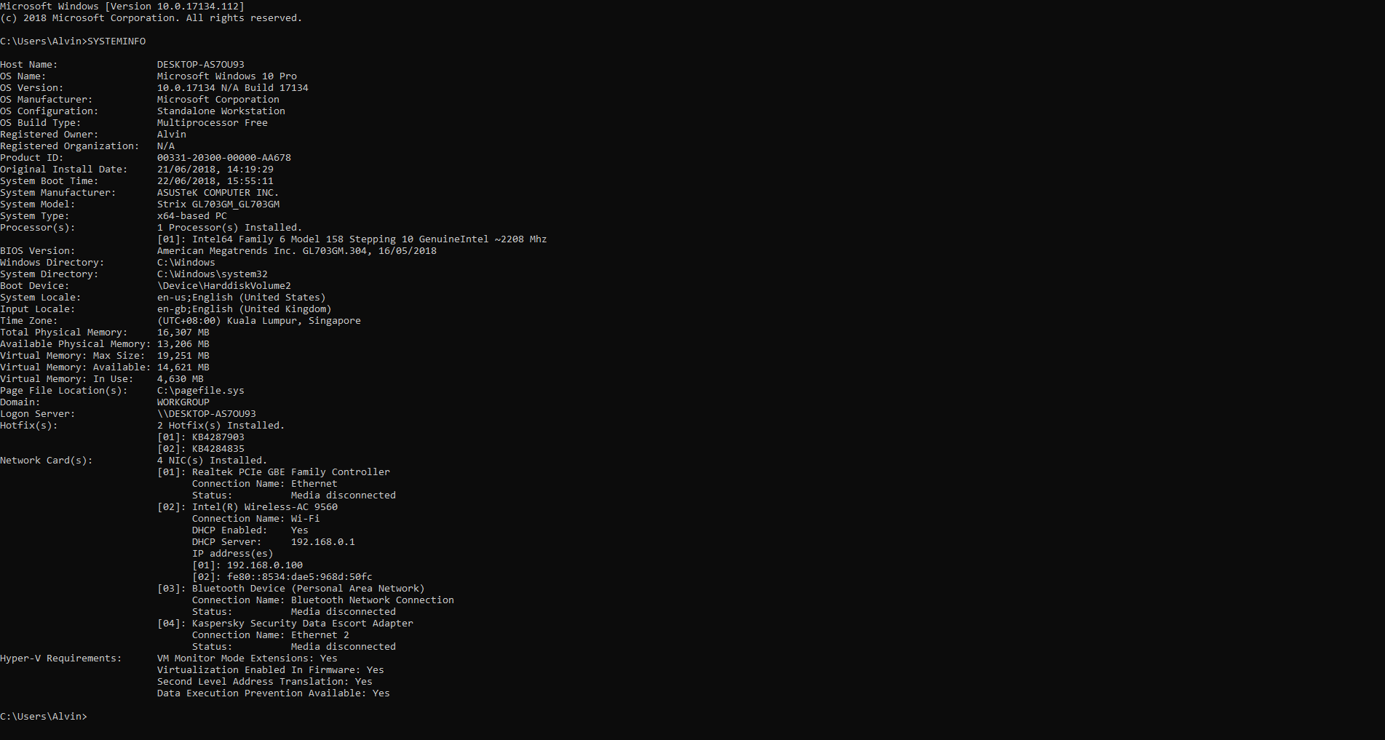Click the Realtek PCIe GBE Family Controller line

[x=274, y=472]
